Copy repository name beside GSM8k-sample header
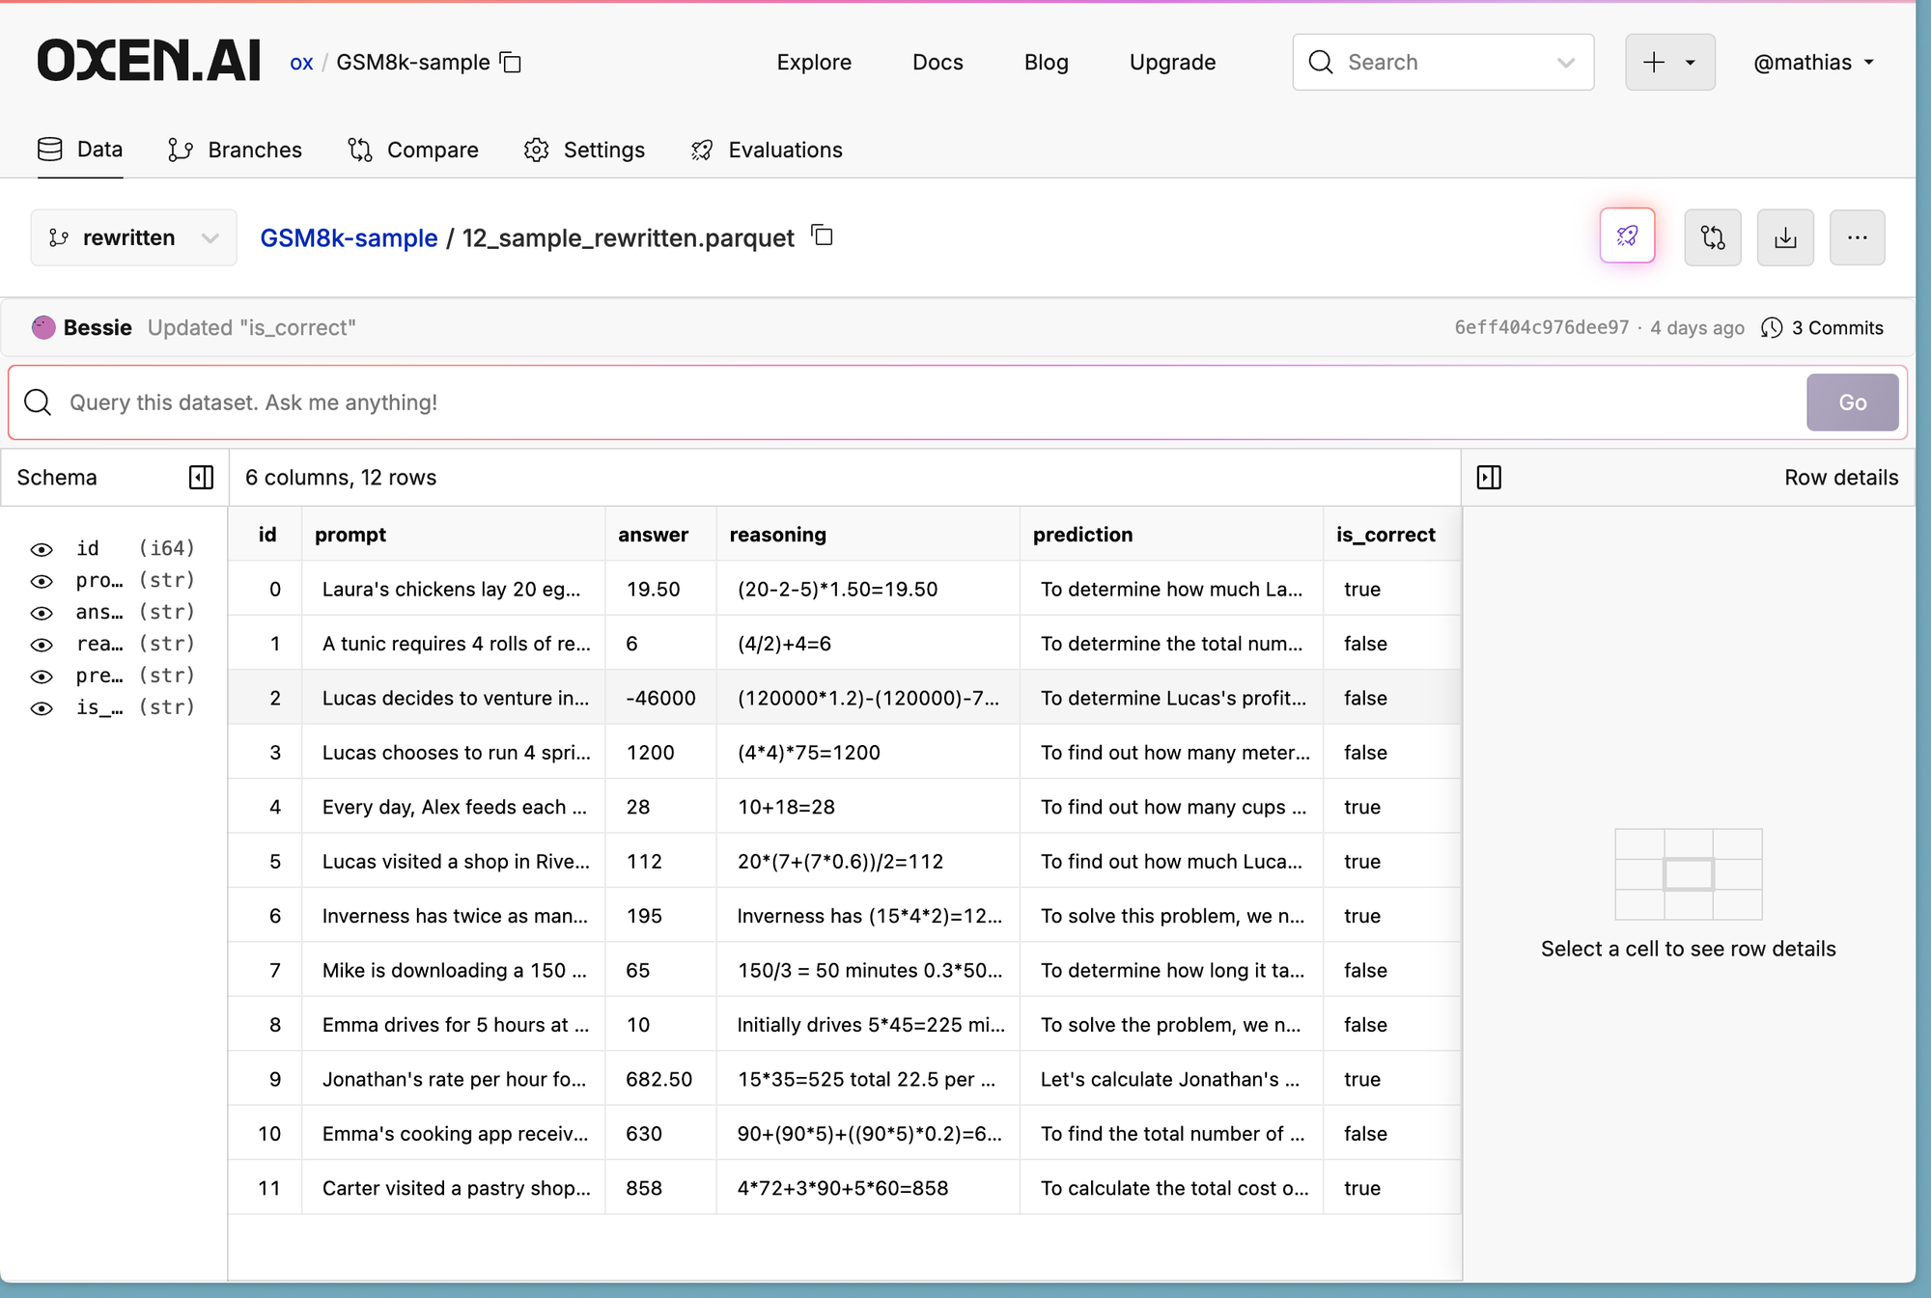 [511, 63]
